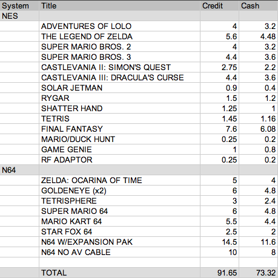
Task: Select credit 4.4 for Super Mario Bros. 3
Action: click(219, 57)
